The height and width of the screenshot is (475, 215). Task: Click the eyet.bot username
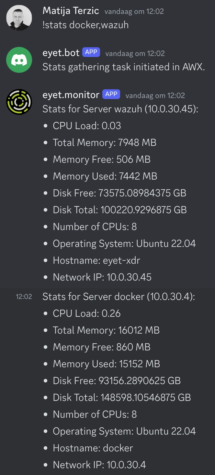(x=61, y=53)
